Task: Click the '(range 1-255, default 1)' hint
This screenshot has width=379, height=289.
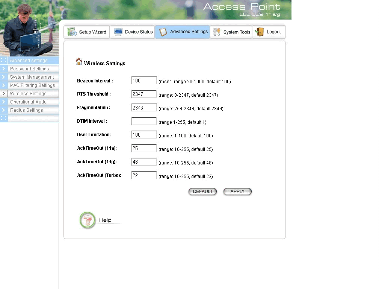Action: click(x=183, y=122)
